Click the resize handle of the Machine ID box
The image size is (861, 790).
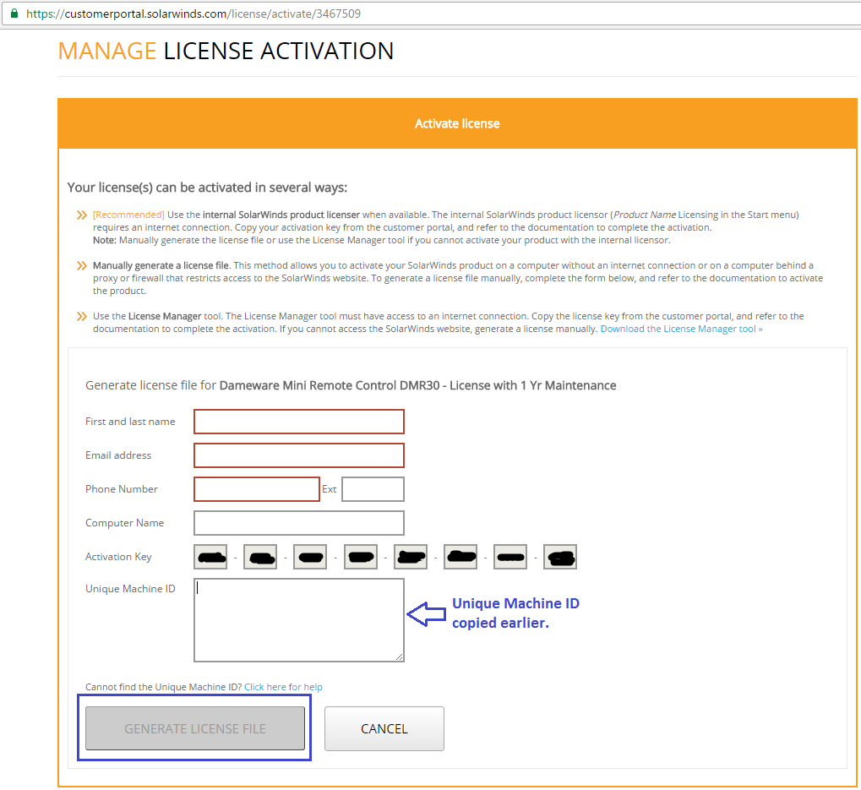pos(399,657)
